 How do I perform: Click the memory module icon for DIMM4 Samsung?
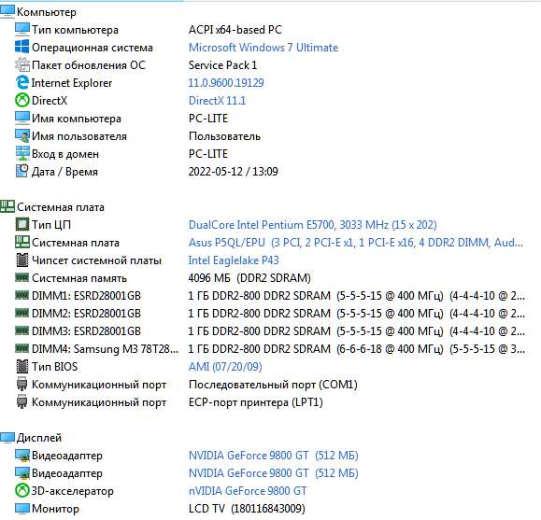[22, 348]
